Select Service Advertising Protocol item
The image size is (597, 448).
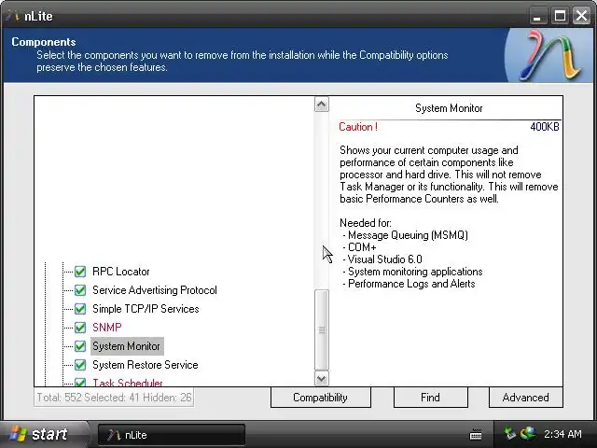155,290
